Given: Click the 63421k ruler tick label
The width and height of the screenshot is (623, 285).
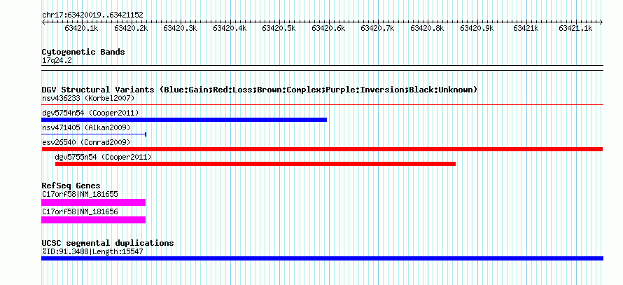Looking at the screenshot, I should click(526, 28).
